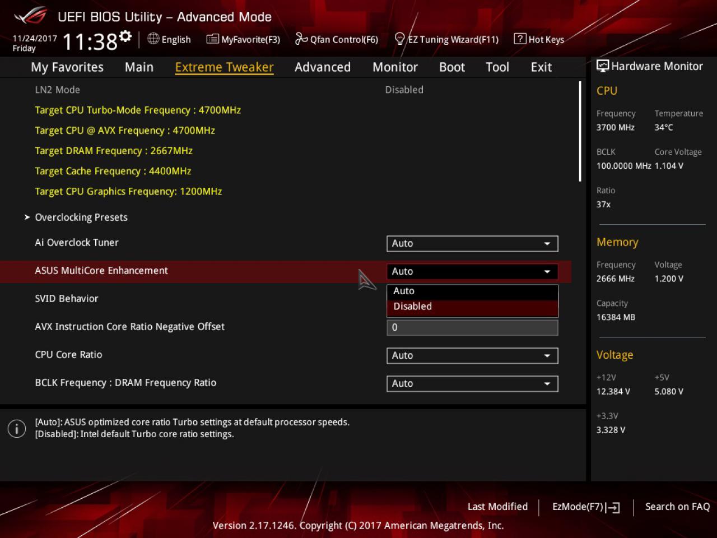
Task: Click the Voltage heading in Hardware Monitor
Action: [x=614, y=355]
